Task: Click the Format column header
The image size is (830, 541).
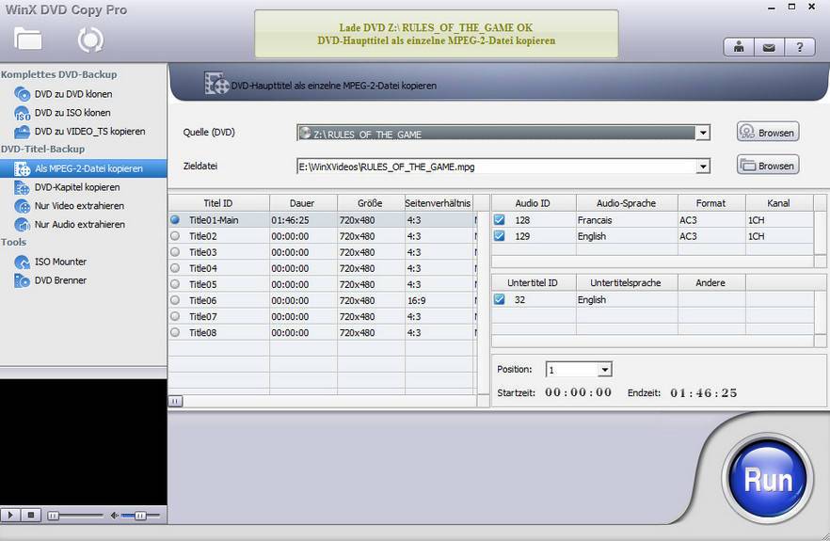Action: click(x=711, y=203)
